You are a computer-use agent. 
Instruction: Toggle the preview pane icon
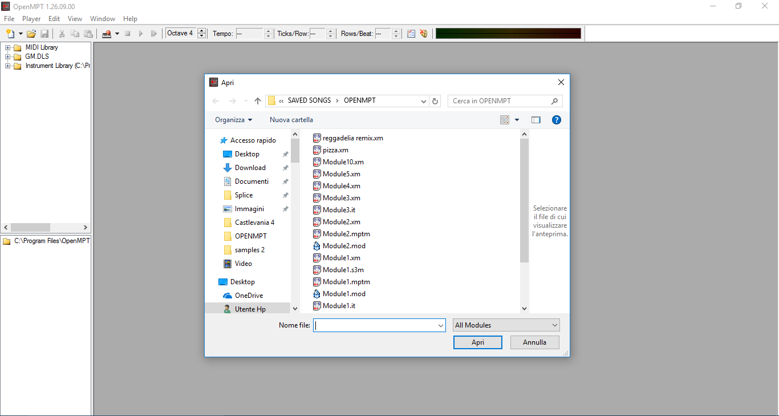point(535,120)
